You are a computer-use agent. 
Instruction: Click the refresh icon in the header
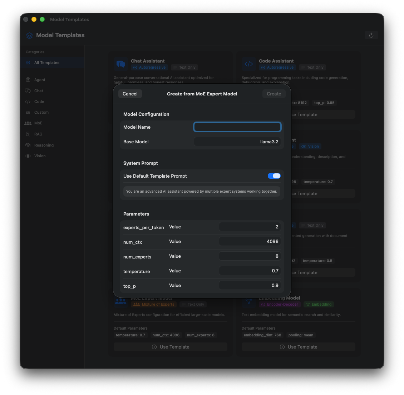coord(371,35)
